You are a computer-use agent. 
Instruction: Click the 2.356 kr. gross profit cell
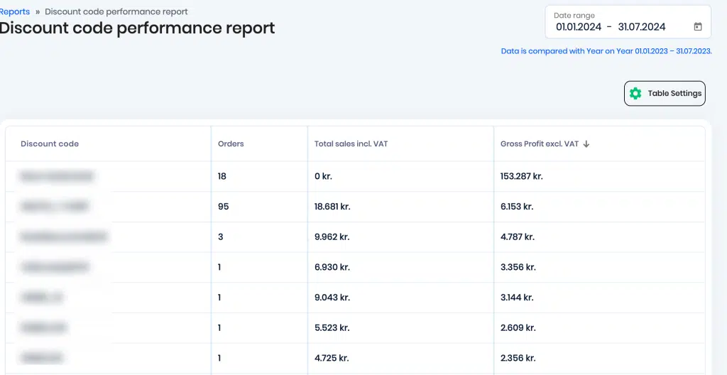tap(518, 358)
